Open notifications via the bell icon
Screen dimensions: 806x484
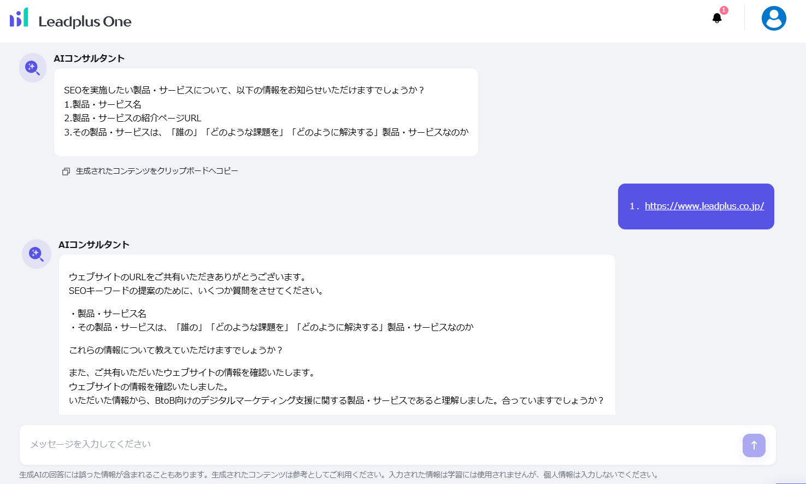pos(716,19)
